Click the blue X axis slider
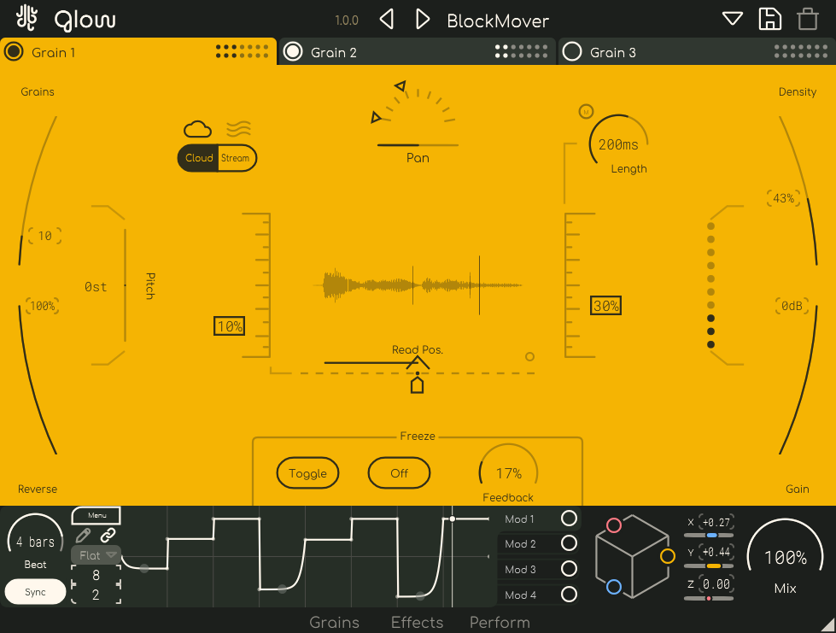The image size is (836, 633). [x=709, y=535]
